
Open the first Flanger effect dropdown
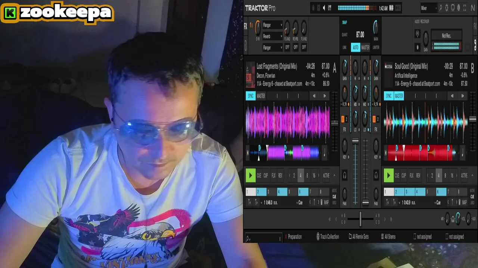(x=272, y=25)
